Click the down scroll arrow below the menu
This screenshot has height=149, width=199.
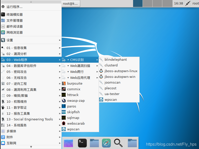(x=31, y=147)
